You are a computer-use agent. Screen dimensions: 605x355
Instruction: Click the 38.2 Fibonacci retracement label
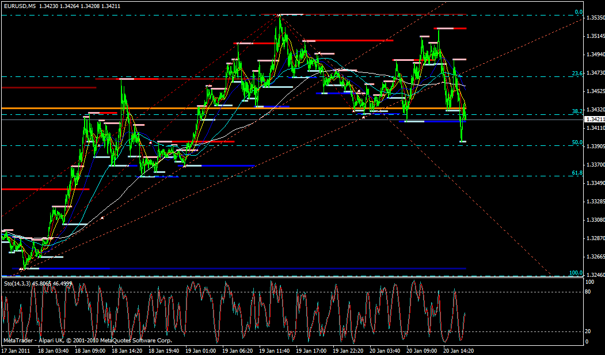pos(577,111)
